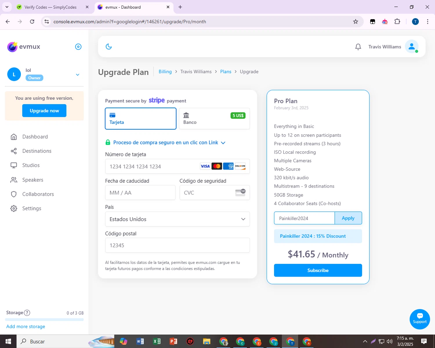Select the Tarjeta payment method
Viewport: 435px width, 348px height.
(x=141, y=119)
